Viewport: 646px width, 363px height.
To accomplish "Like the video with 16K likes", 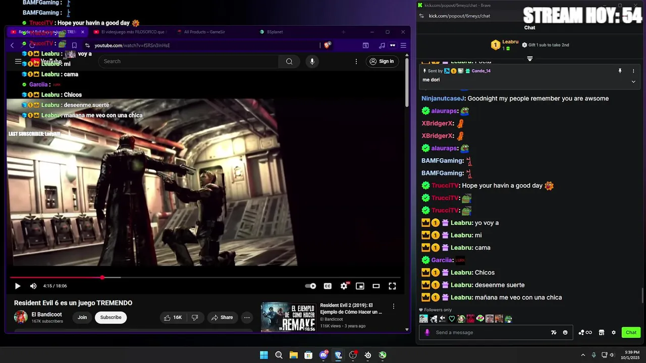I will click(173, 317).
